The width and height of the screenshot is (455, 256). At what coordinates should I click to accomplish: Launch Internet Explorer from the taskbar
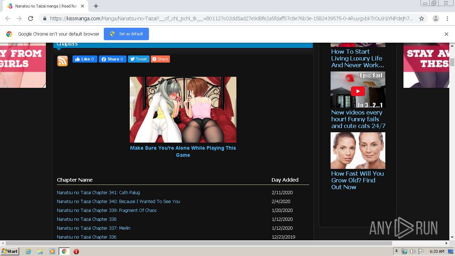point(28,251)
